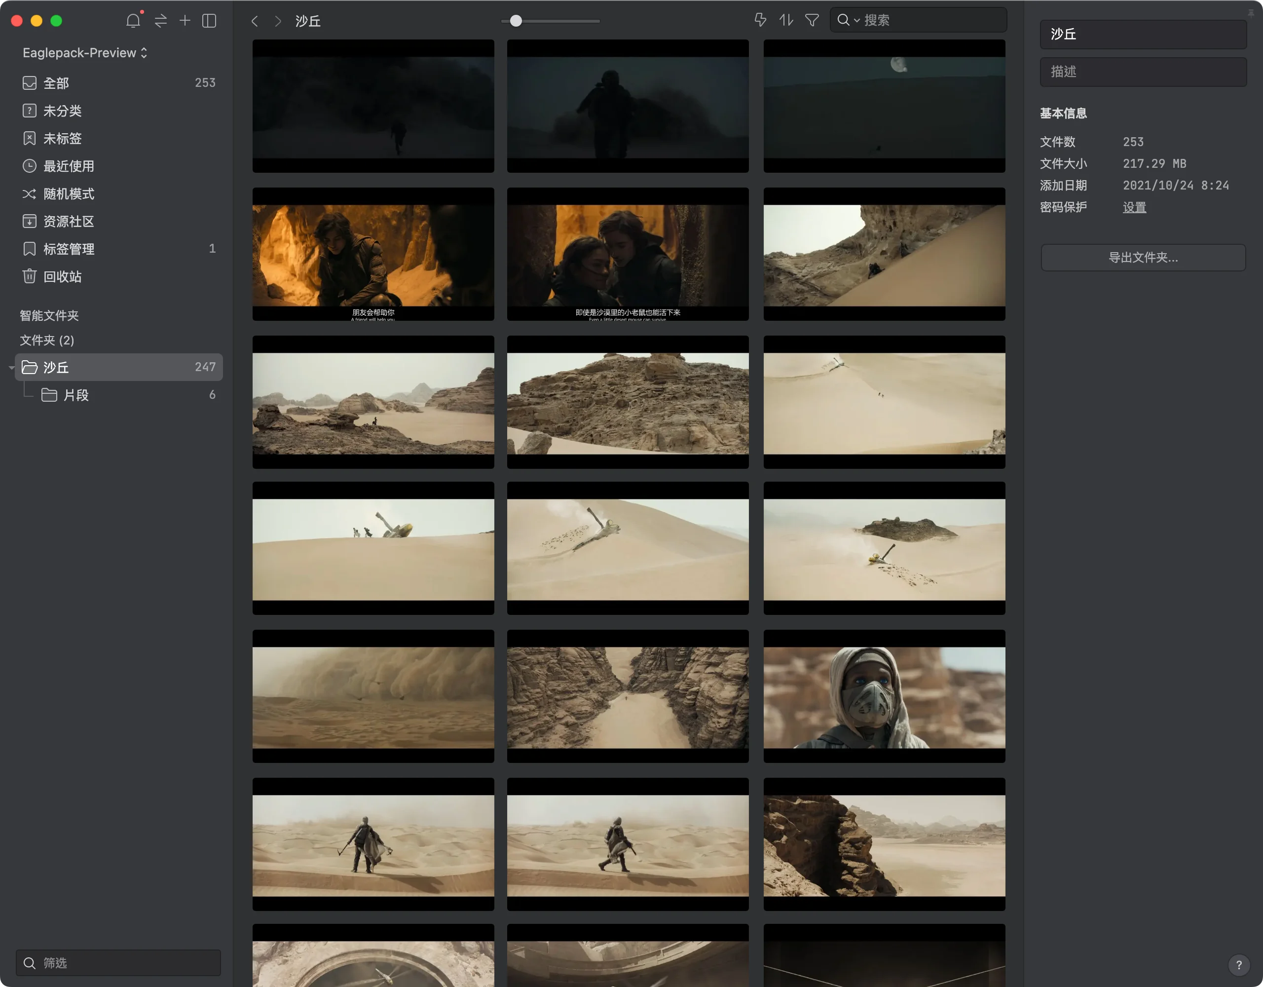Open the search options dropdown arrow
Screen dimensions: 1263x987
point(856,21)
